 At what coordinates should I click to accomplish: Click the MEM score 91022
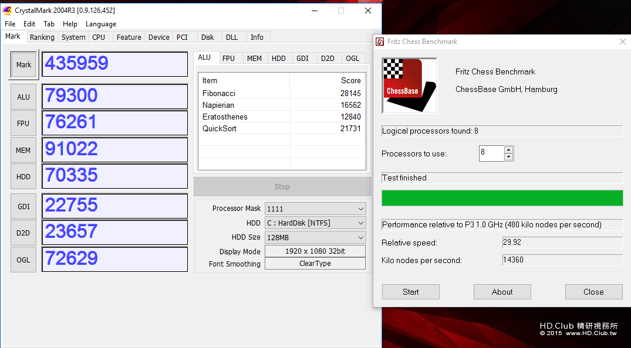coord(114,150)
